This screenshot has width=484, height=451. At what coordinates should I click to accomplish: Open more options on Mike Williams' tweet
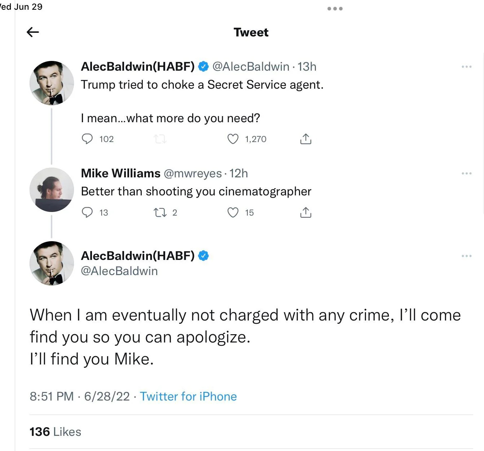(466, 173)
